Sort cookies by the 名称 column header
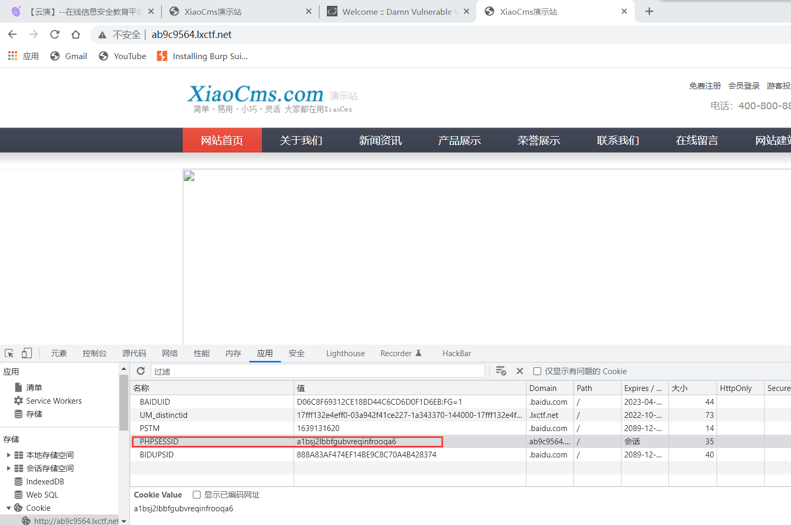 212,388
